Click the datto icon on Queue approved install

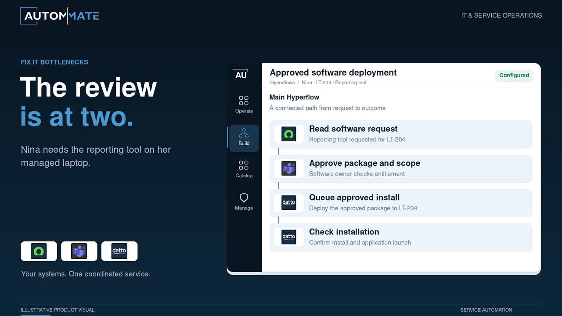pyautogui.click(x=289, y=203)
